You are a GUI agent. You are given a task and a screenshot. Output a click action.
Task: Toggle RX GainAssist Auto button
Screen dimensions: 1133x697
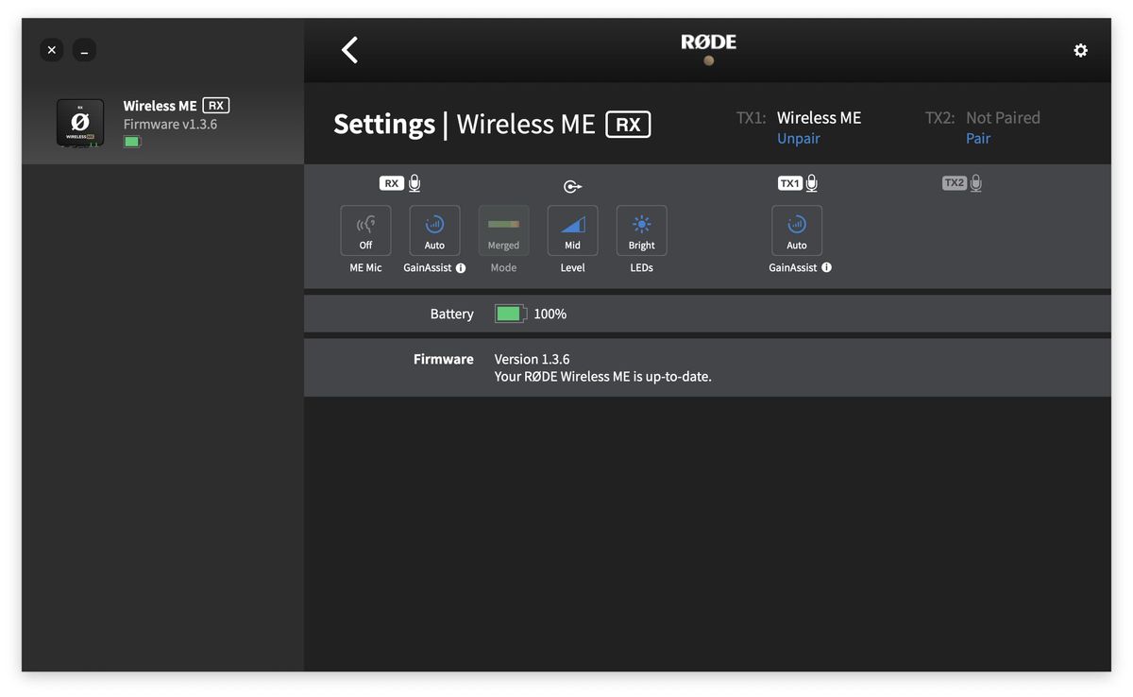tap(434, 230)
